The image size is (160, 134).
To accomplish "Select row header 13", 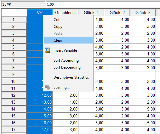I will click(14, 102).
